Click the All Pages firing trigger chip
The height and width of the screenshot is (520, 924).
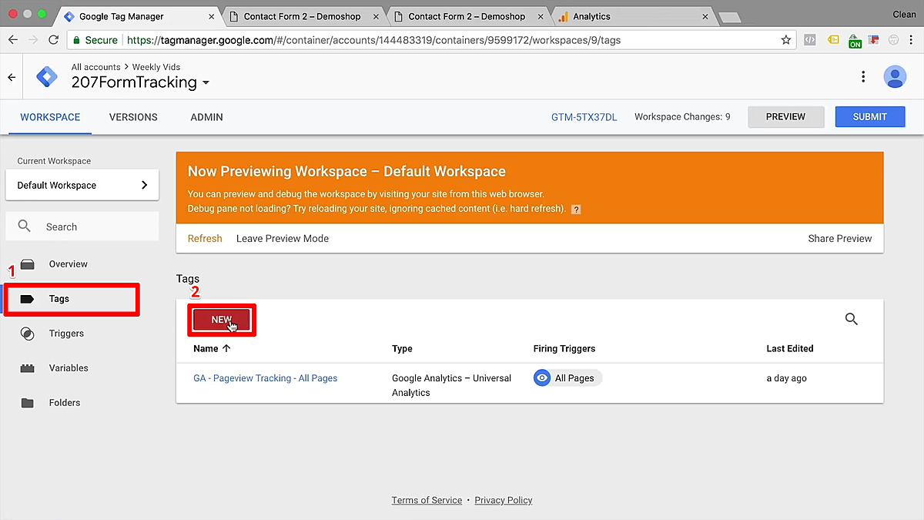567,378
